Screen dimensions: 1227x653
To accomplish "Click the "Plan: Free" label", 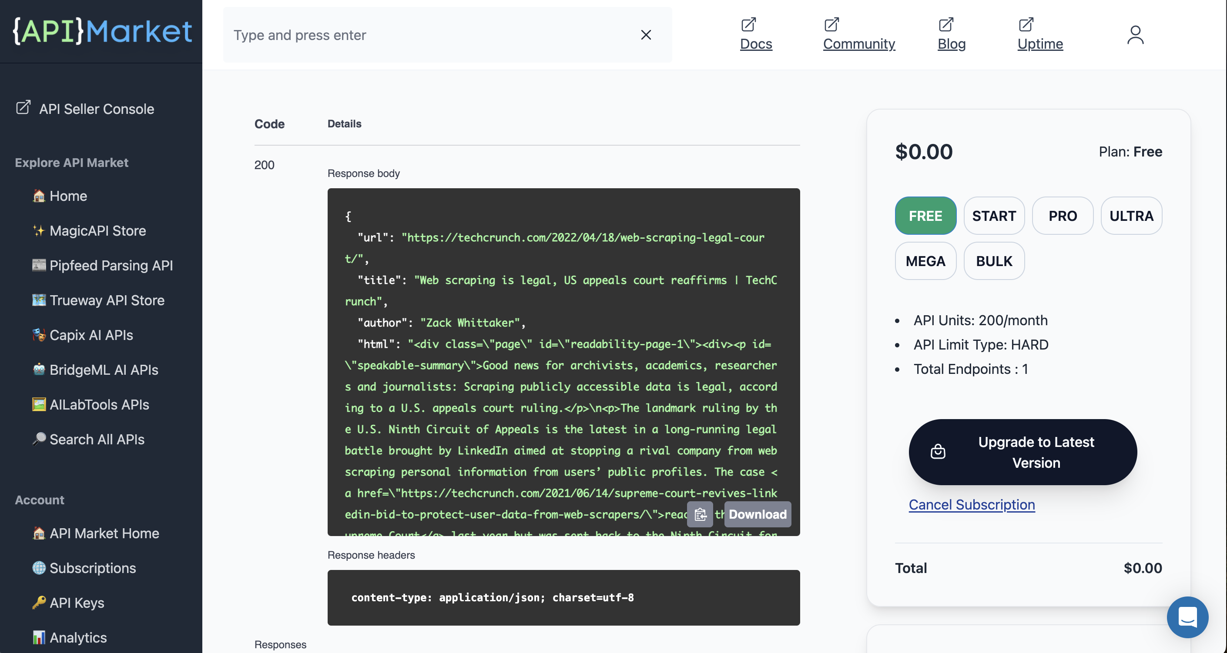I will 1130,151.
